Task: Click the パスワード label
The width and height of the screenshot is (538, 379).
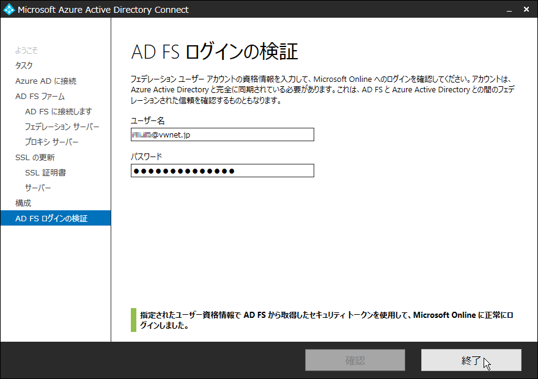Action: click(146, 156)
